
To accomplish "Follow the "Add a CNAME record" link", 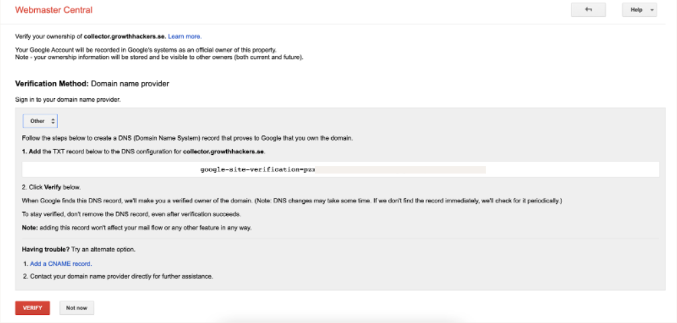I will click(x=61, y=264).
